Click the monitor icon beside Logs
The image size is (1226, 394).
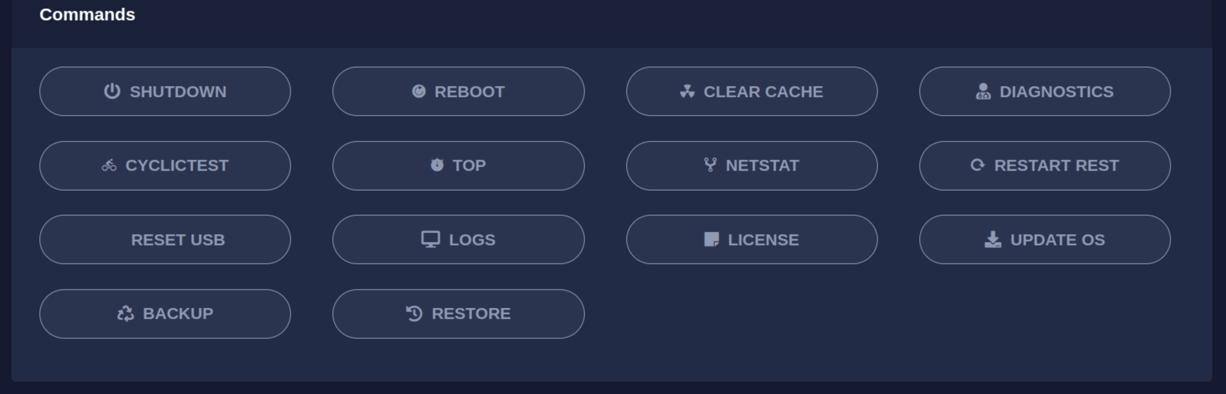coord(431,239)
